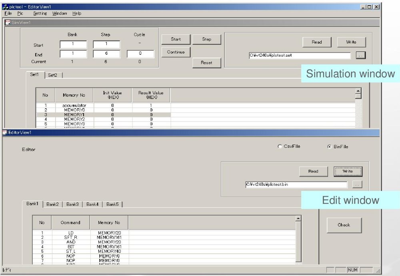Viewport: 400px width, 276px height.
Task: Click the SimView1 window icon
Action: point(8,22)
